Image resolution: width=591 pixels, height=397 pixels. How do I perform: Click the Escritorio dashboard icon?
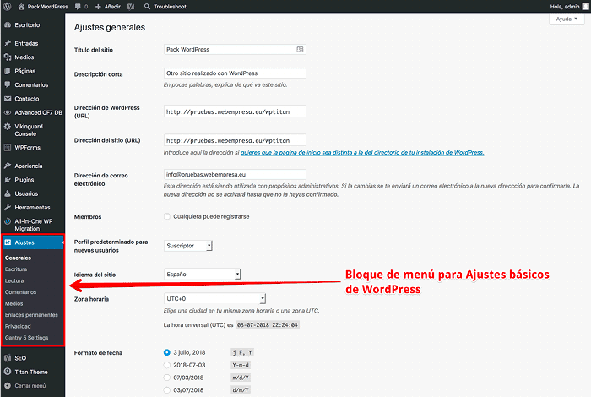(7, 24)
